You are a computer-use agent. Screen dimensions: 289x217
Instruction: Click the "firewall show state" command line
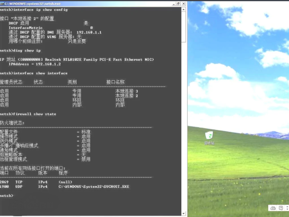coord(34,114)
